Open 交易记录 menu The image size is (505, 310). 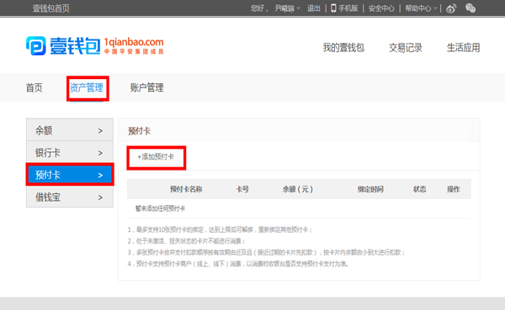point(406,48)
